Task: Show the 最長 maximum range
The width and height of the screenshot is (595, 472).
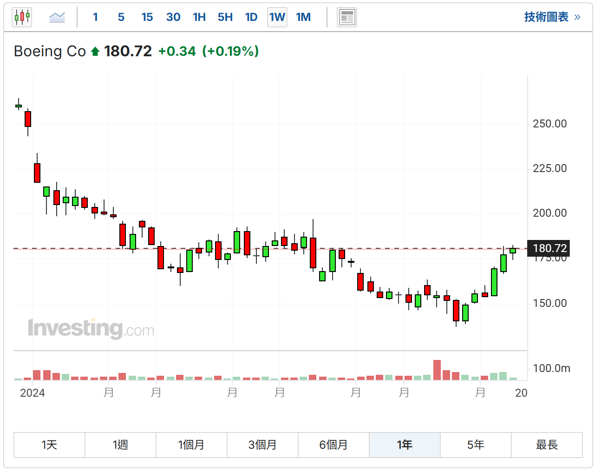Action: pos(547,445)
